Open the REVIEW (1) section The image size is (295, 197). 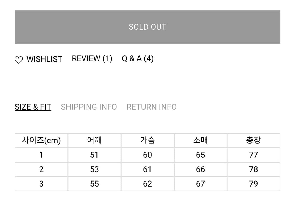click(x=92, y=58)
